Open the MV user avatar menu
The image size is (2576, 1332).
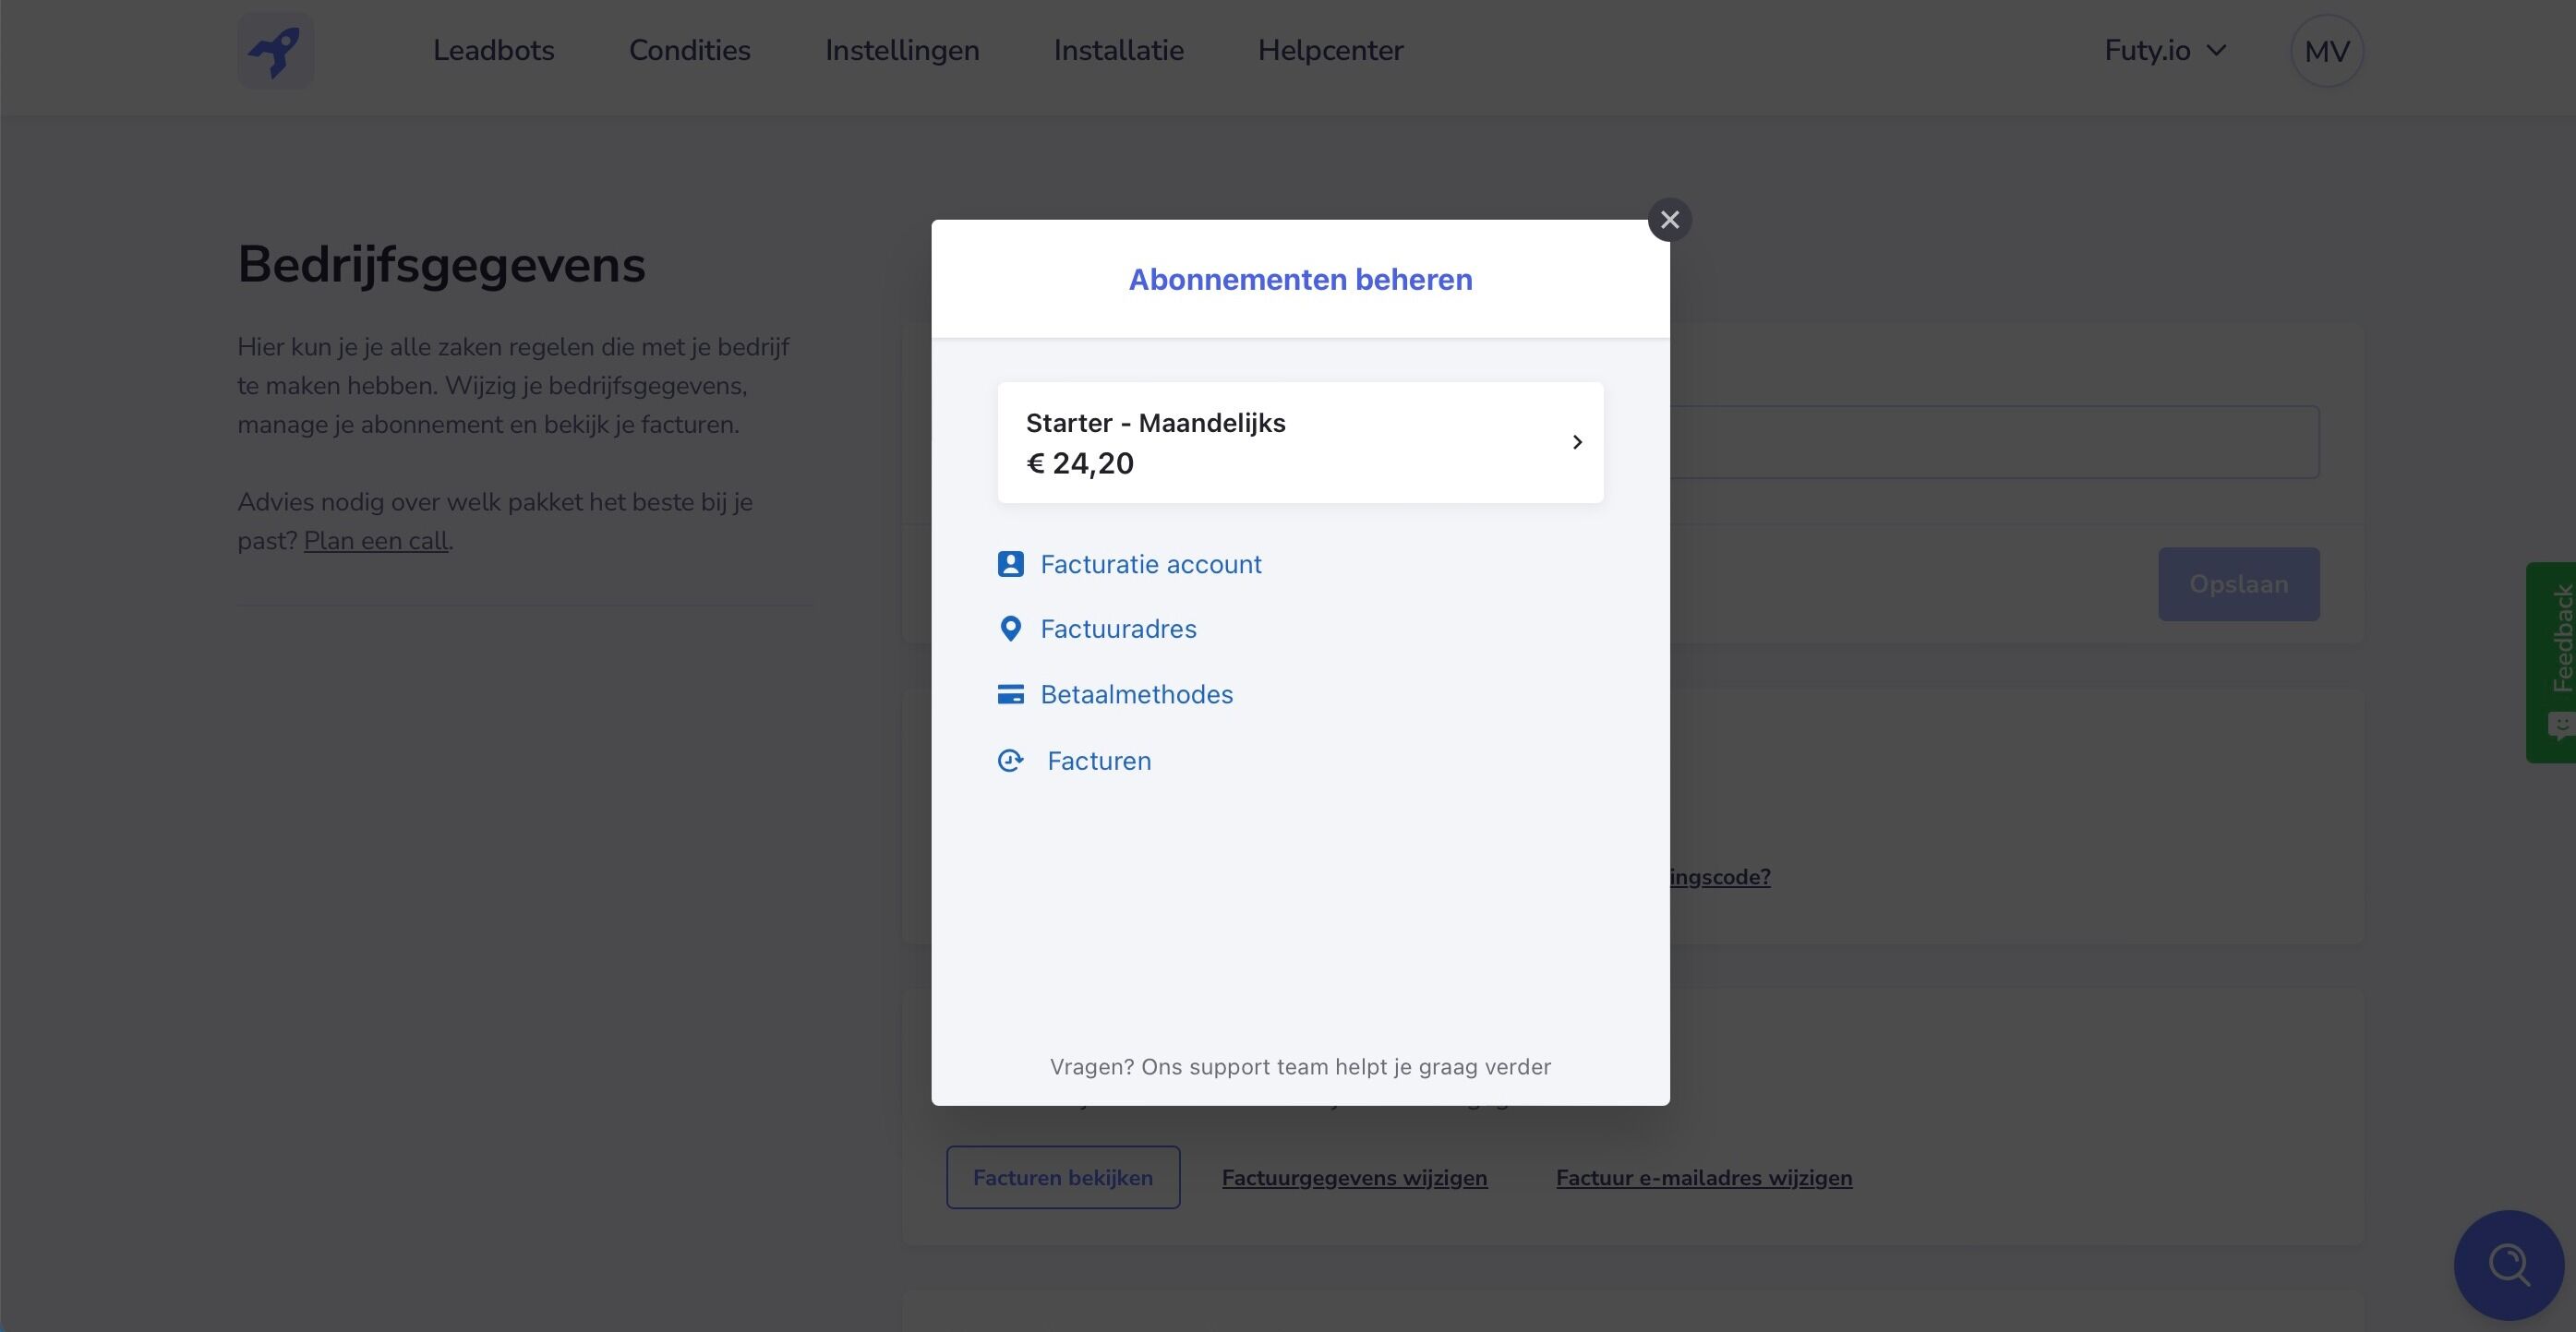[x=2326, y=51]
